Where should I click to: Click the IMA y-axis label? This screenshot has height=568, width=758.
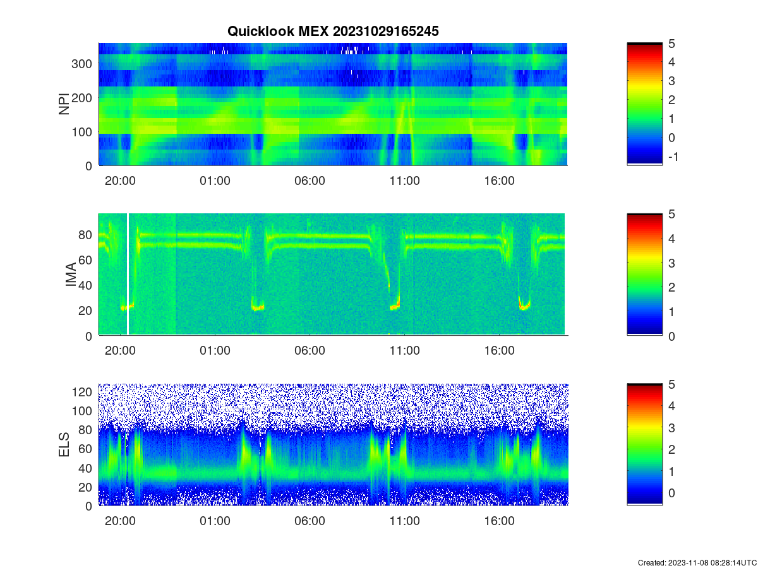pyautogui.click(x=71, y=275)
